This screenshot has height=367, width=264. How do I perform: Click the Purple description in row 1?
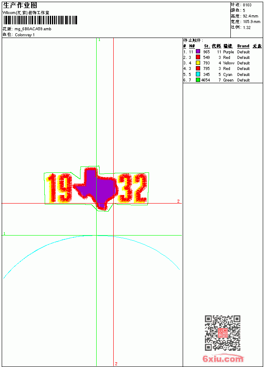pyautogui.click(x=228, y=52)
